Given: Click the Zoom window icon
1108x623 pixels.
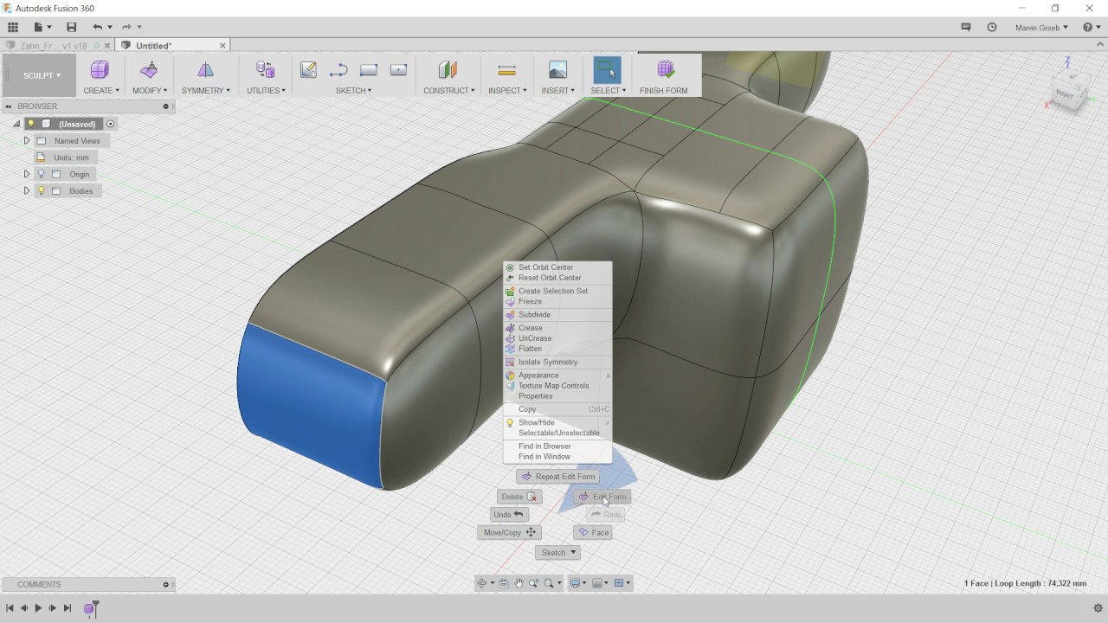Looking at the screenshot, I should tap(533, 583).
